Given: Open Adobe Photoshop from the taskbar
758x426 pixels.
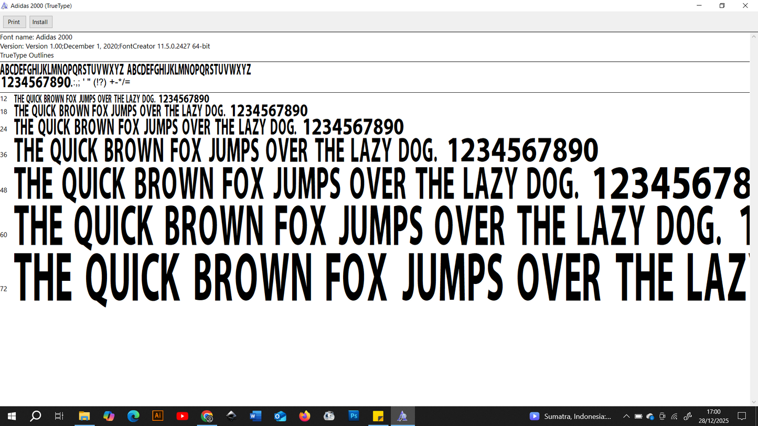Looking at the screenshot, I should click(x=354, y=416).
